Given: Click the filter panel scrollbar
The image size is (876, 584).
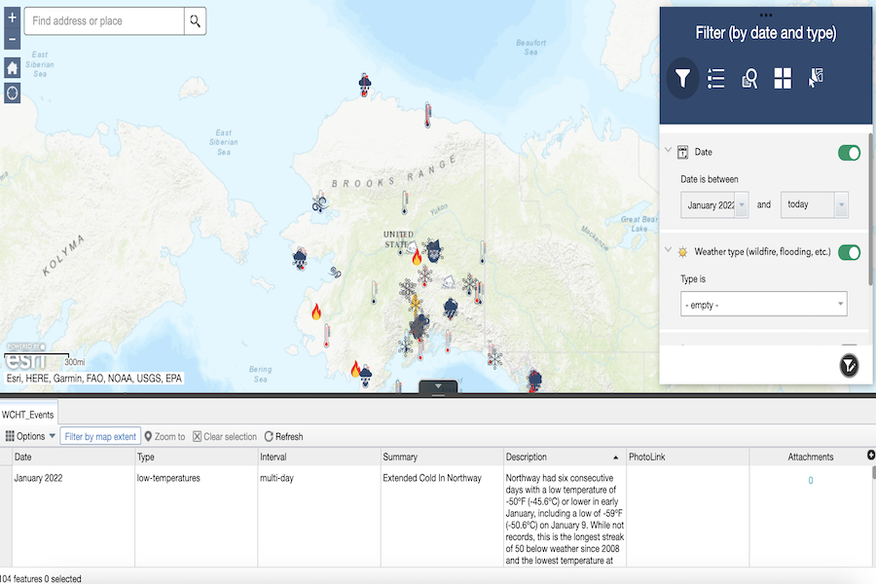Looking at the screenshot, I should coord(871,209).
